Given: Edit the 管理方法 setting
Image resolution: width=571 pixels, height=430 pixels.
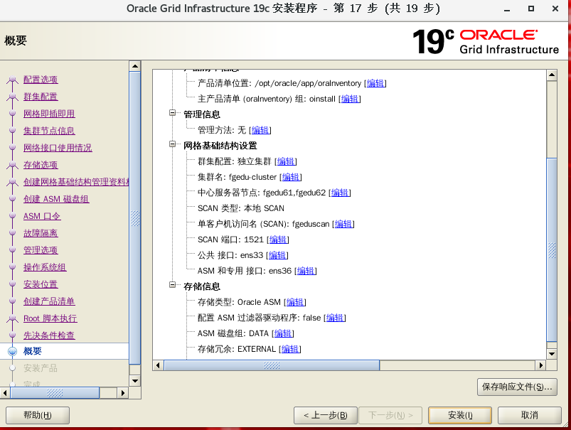Looking at the screenshot, I should point(260,130).
